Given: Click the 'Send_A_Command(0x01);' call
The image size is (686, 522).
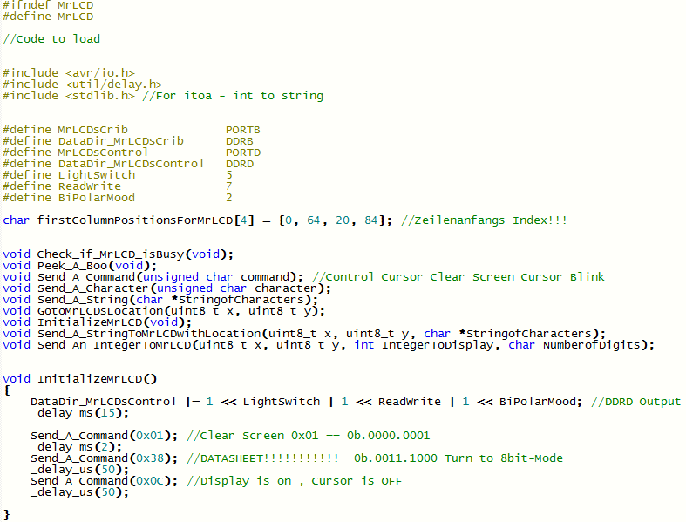Looking at the screenshot, I should click(104, 436).
